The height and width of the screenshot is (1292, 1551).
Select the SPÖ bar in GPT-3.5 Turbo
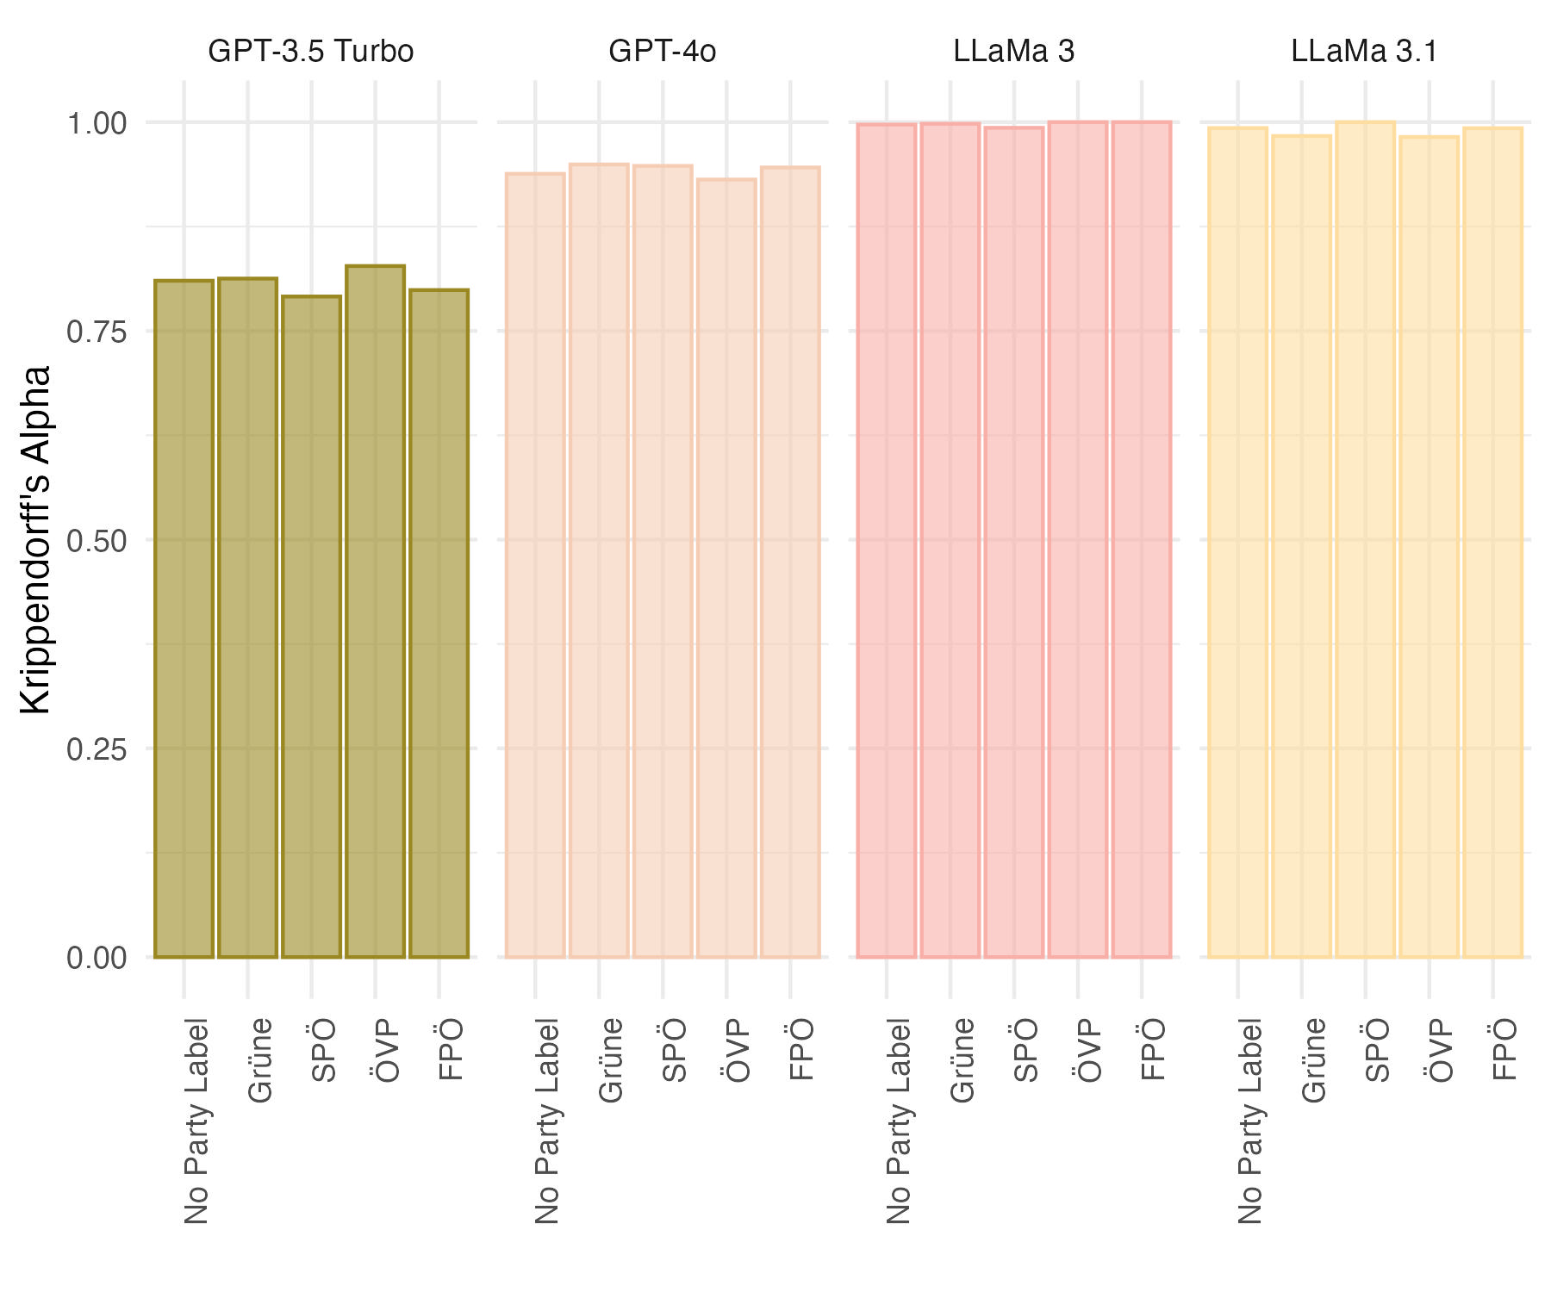(312, 626)
